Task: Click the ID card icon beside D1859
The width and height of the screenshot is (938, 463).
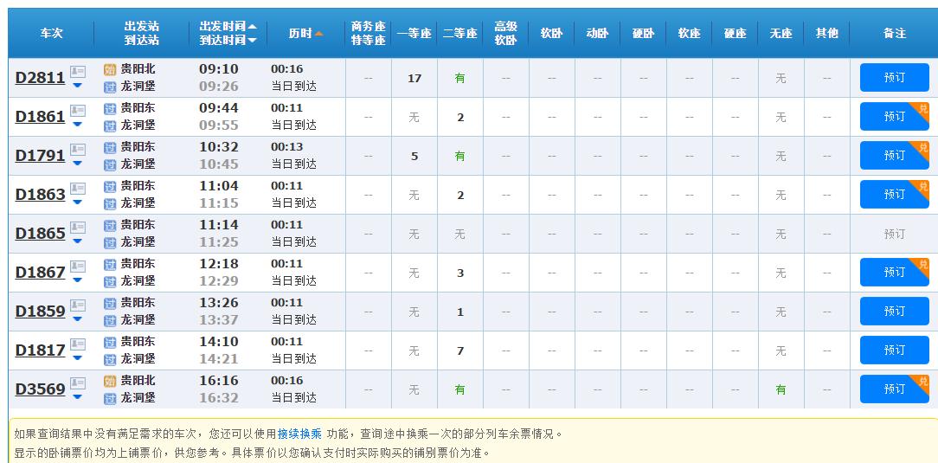Action: click(78, 305)
